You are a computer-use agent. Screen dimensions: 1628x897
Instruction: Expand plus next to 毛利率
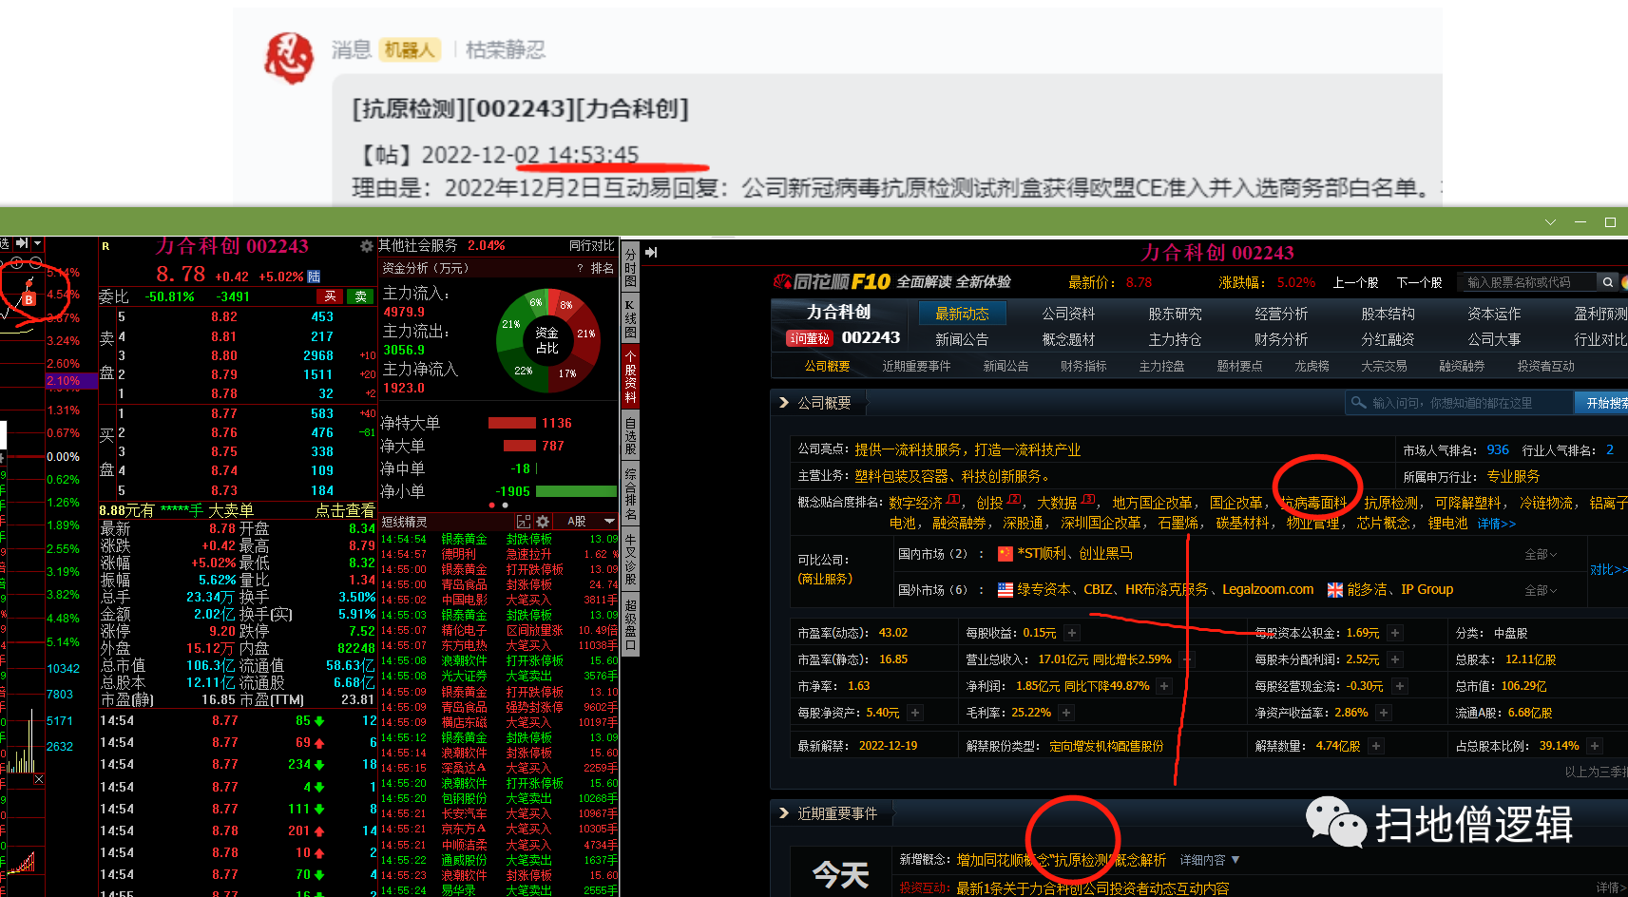[1066, 713]
